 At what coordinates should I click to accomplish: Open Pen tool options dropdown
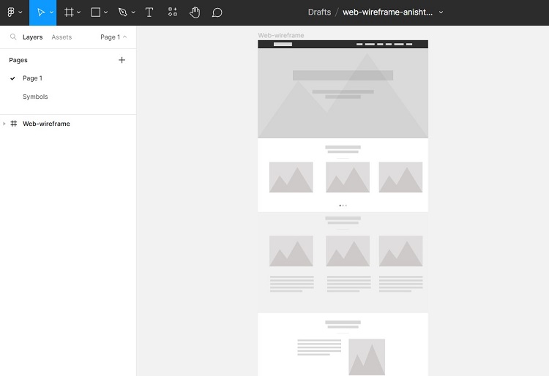(133, 12)
